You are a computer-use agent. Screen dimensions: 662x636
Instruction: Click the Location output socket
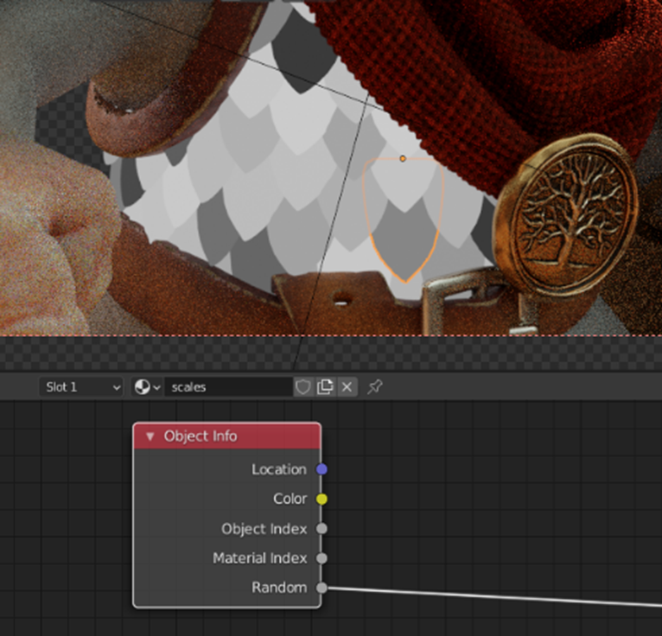(x=321, y=469)
